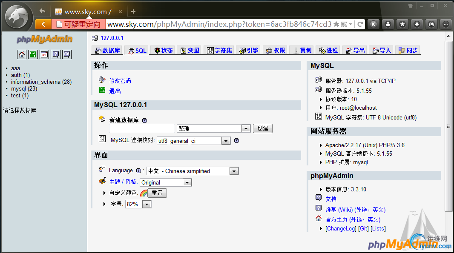454x253 pixels.
Task: Open the [ChangeLog] link
Action: (x=341, y=229)
